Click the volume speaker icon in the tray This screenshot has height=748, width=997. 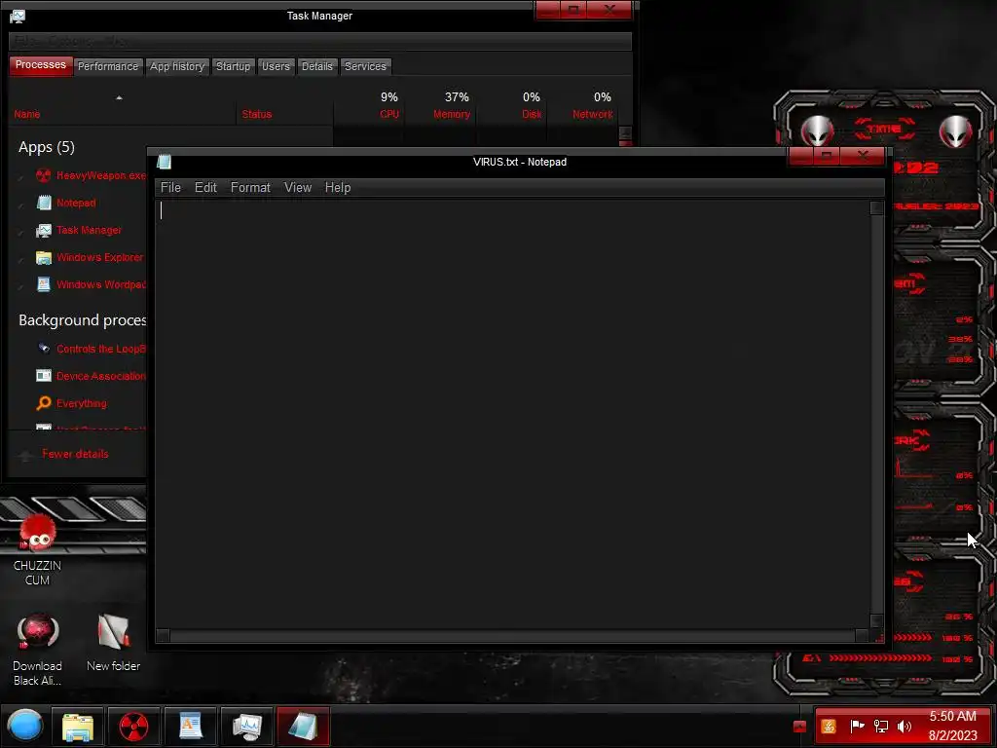pyautogui.click(x=904, y=726)
